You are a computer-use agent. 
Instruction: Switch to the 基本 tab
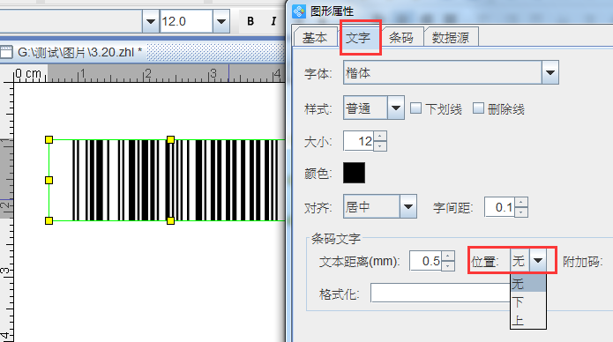[315, 38]
